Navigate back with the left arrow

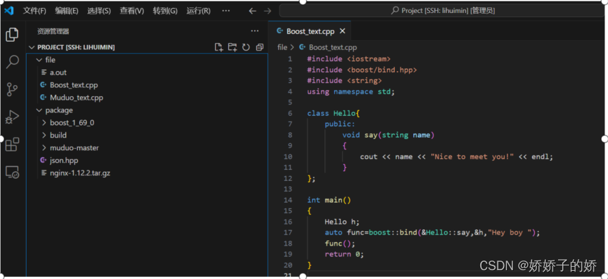(253, 11)
